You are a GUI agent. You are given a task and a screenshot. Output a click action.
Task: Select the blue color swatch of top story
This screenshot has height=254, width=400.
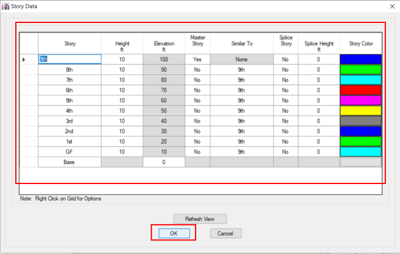click(x=361, y=59)
